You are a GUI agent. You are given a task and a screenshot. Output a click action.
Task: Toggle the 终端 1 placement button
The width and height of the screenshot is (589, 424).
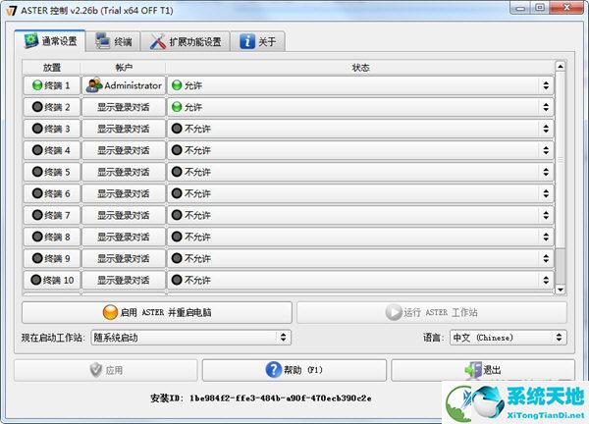coord(51,85)
